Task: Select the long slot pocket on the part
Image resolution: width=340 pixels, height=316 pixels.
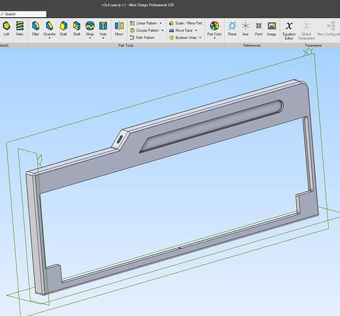Action: 212,126
